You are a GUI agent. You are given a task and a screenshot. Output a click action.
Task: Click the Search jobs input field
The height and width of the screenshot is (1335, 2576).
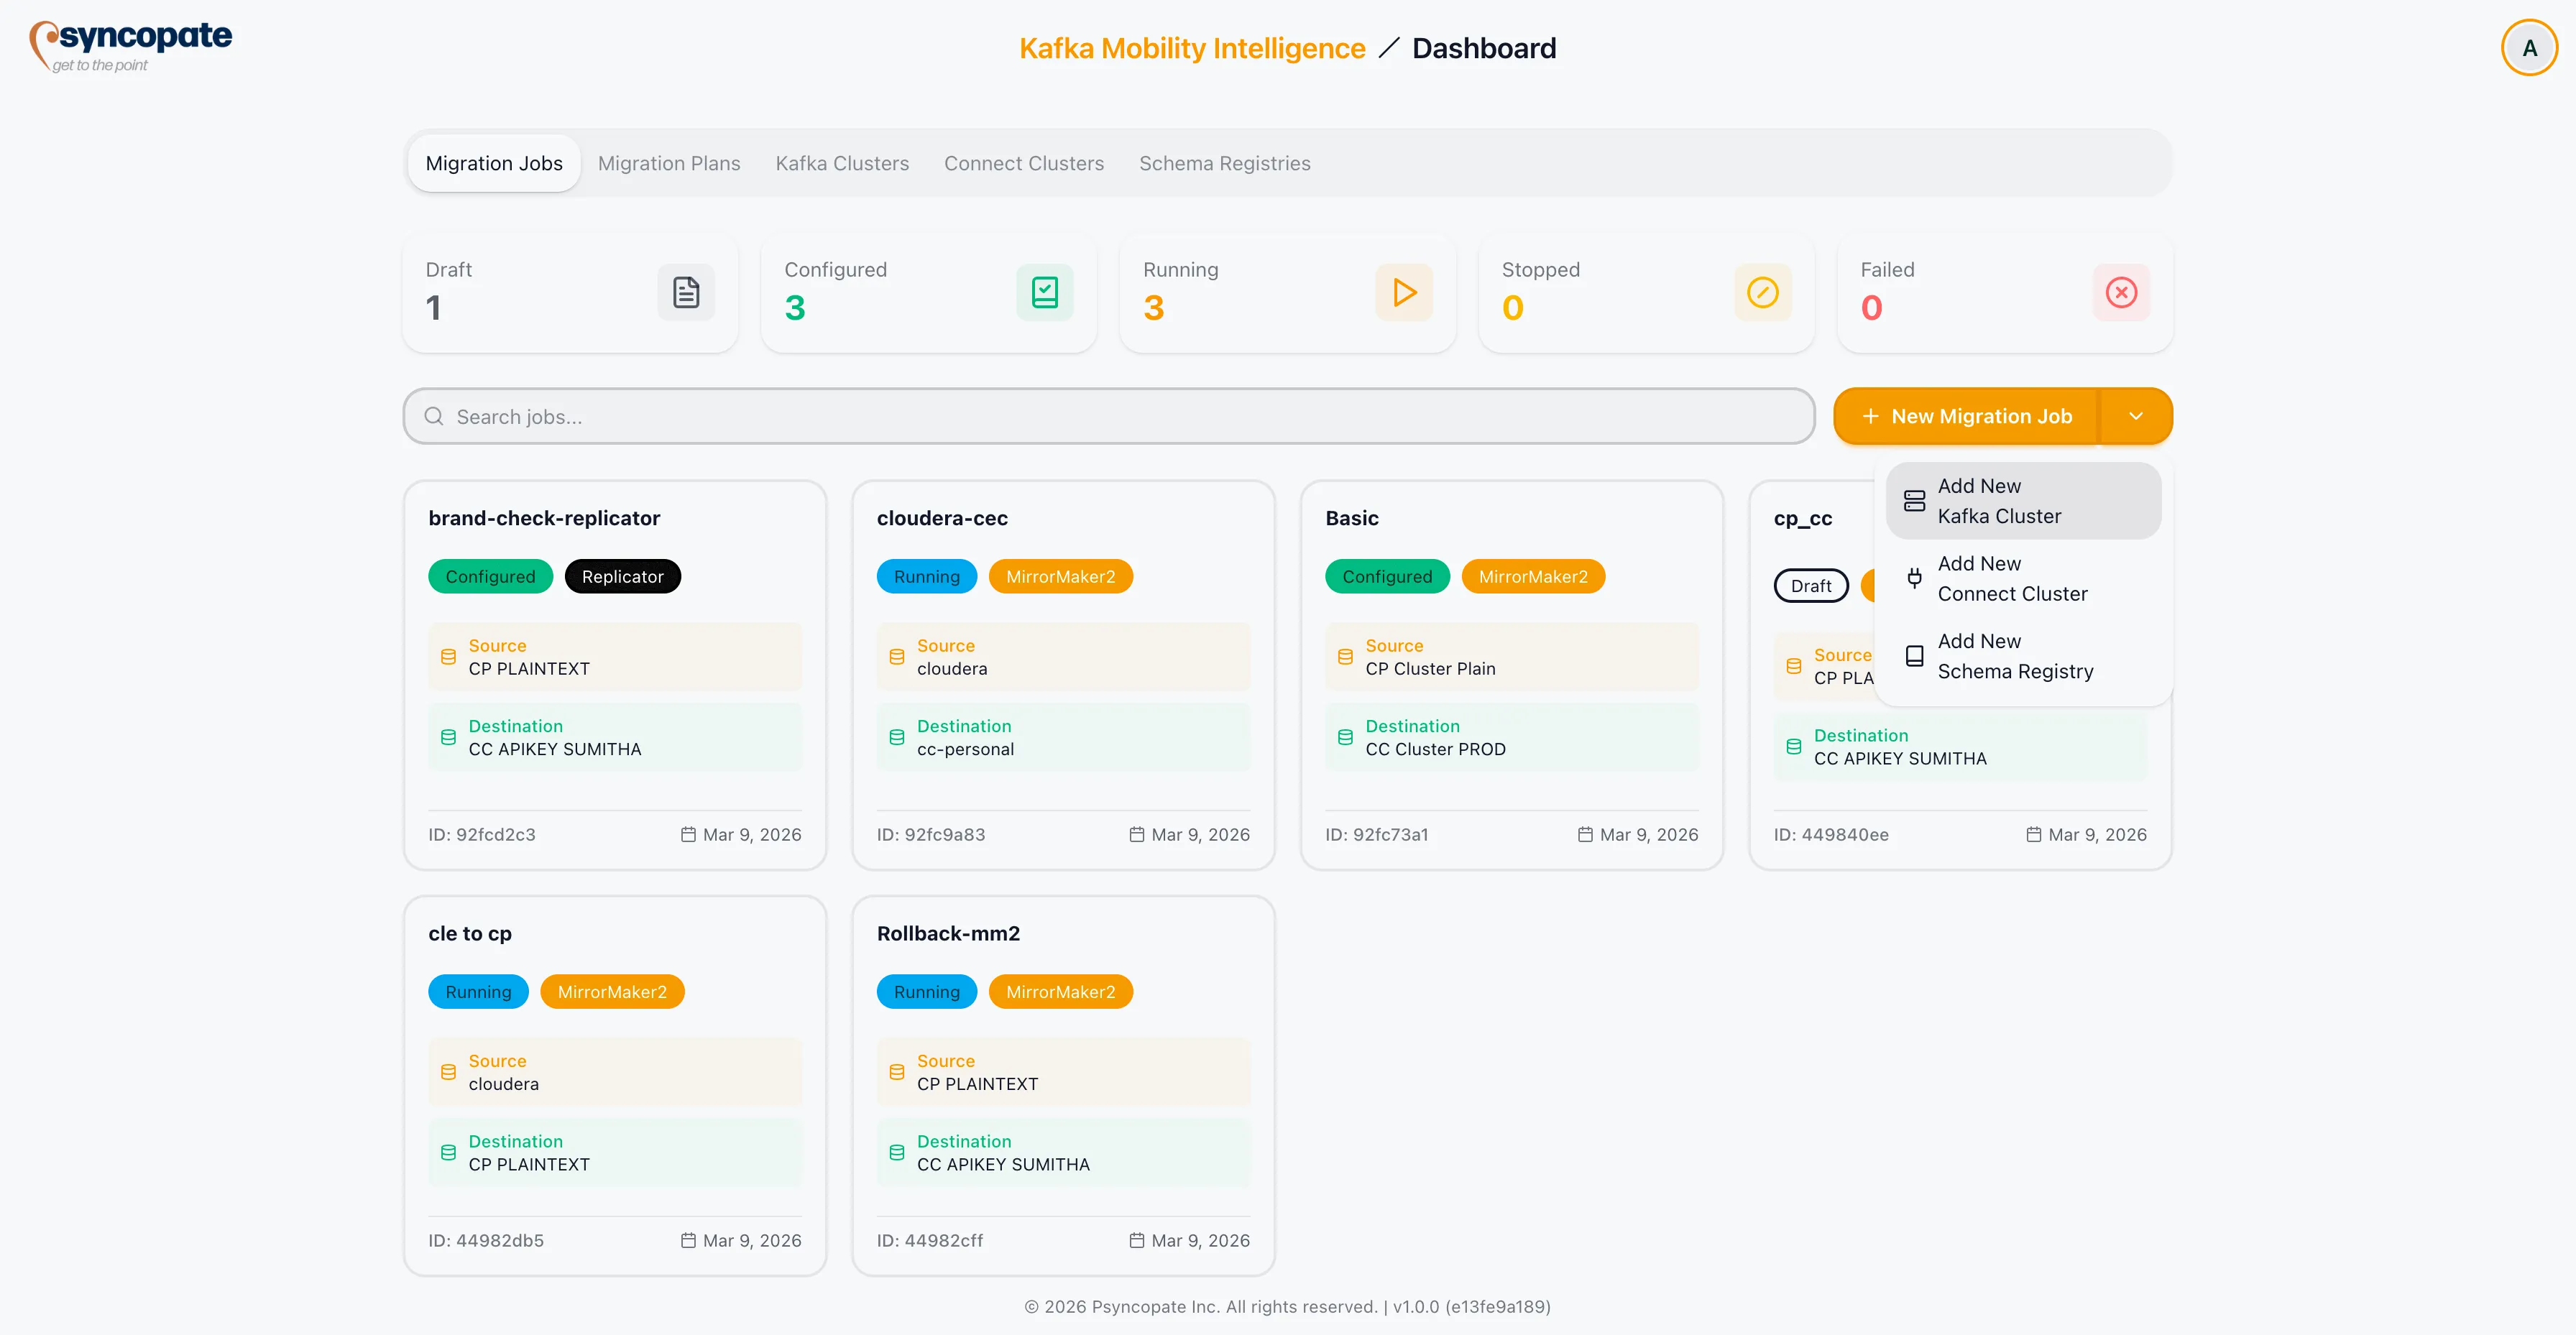1100,416
